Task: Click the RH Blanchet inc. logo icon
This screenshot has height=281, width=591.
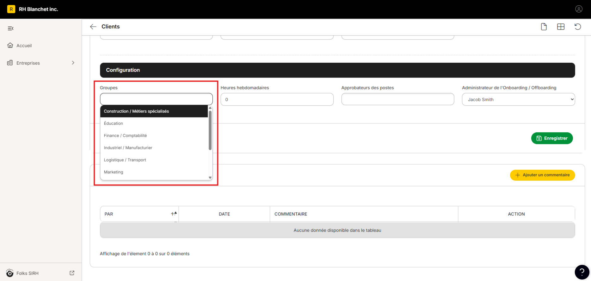Action: 11,9
